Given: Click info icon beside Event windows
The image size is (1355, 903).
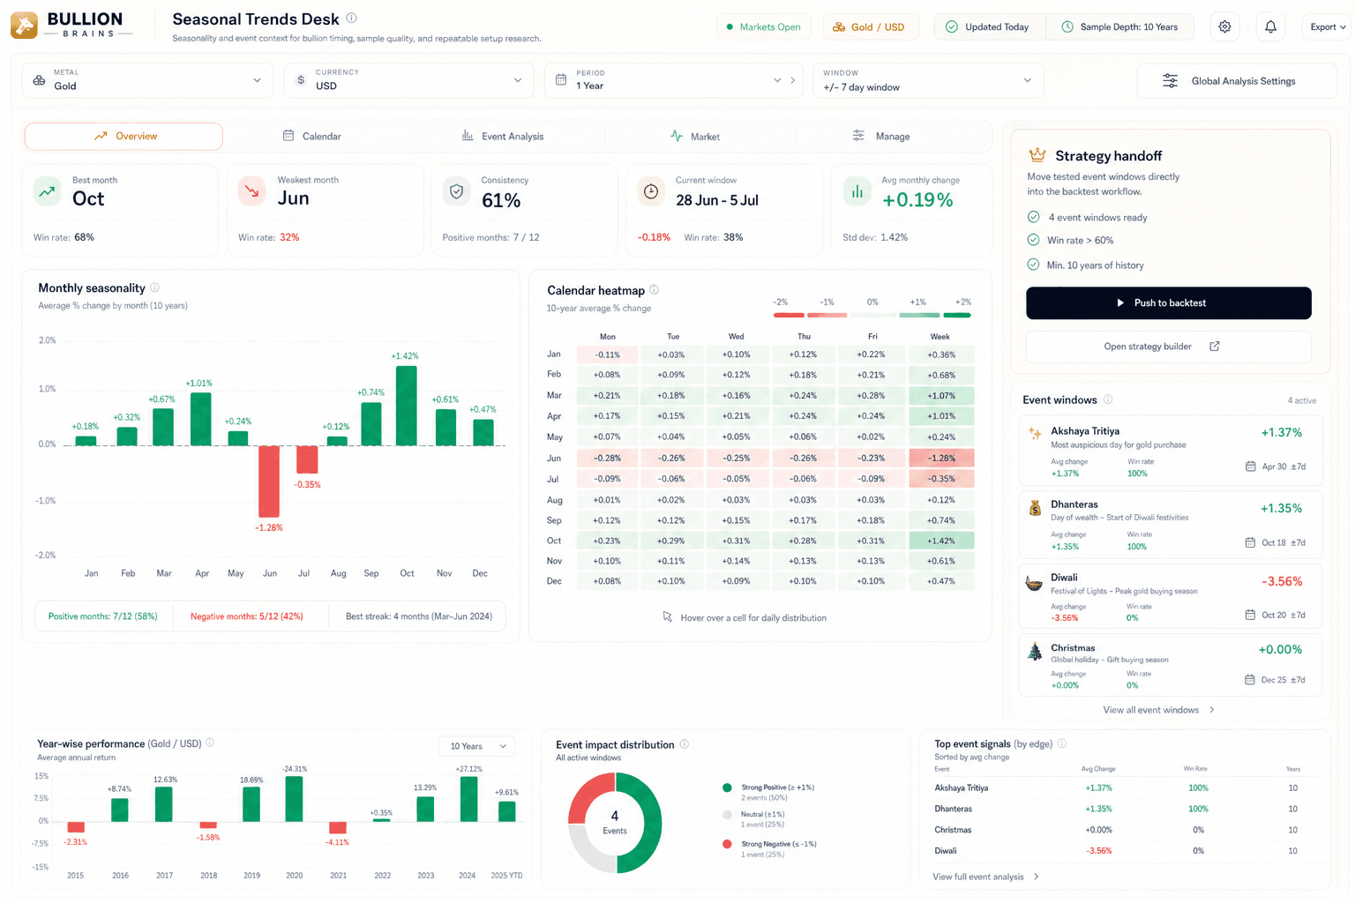Looking at the screenshot, I should pyautogui.click(x=1108, y=399).
